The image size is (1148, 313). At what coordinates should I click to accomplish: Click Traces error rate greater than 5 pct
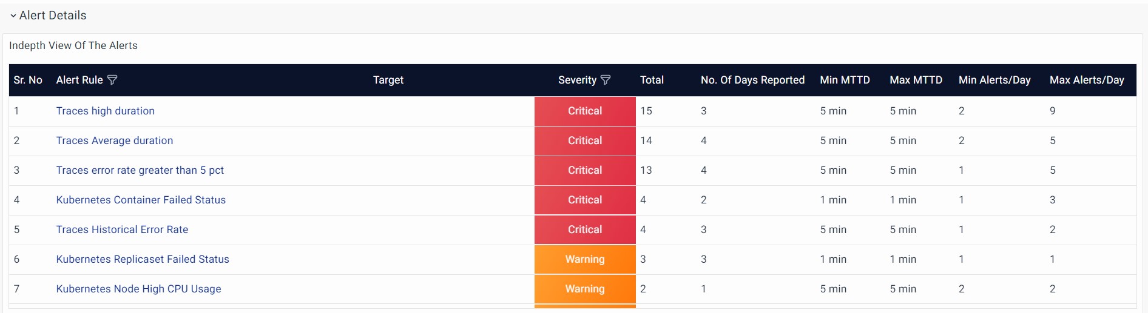point(140,170)
